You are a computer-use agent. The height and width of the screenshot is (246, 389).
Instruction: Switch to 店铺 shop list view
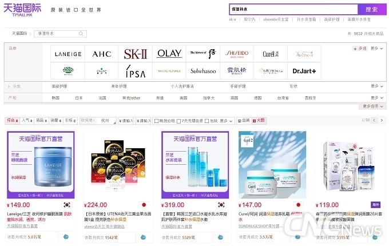point(243,121)
